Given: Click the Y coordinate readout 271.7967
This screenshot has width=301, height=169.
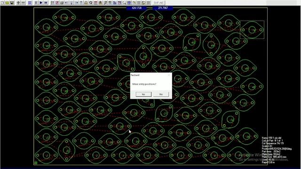Looking at the screenshot, I should 163,8.
